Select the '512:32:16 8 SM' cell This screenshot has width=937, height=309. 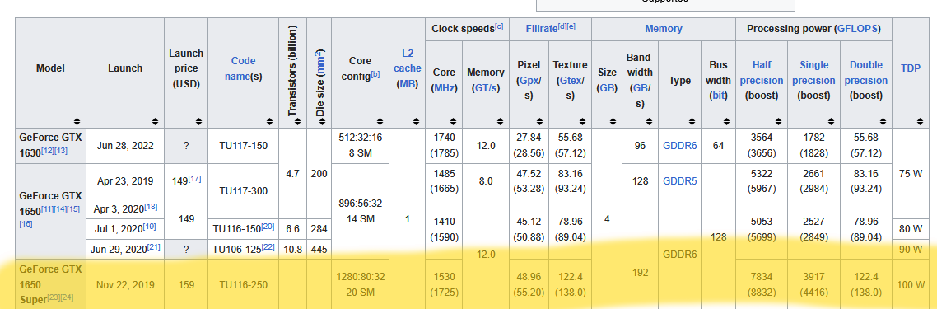360,145
